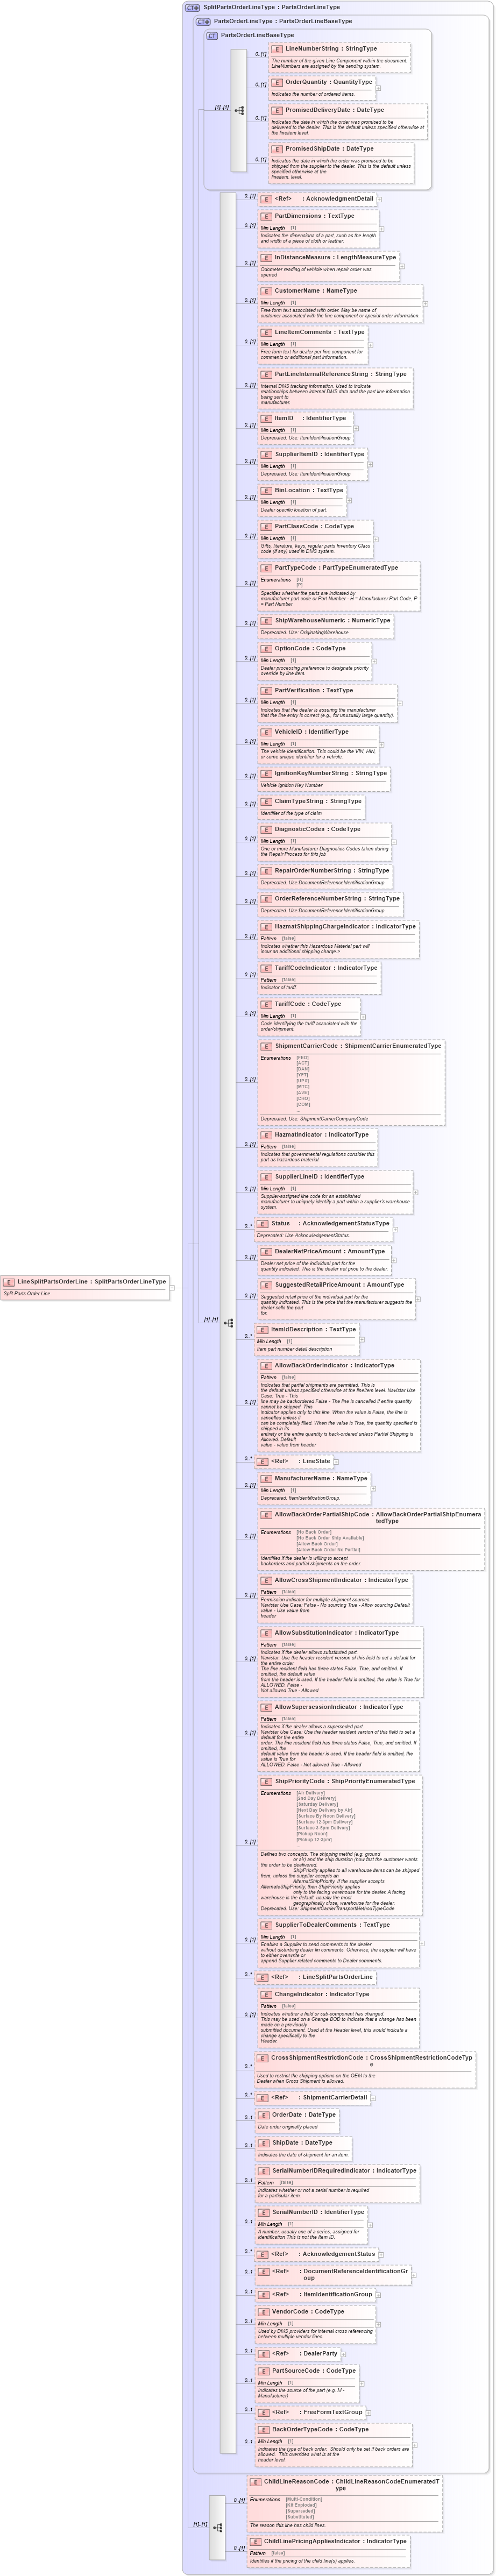Image resolution: width=496 pixels, height=2576 pixels.
Task: Expand the OrderQuantity element
Action: (378, 88)
